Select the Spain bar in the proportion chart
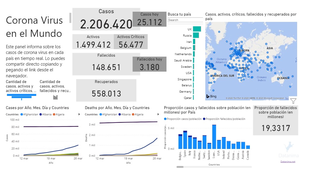Screen dimensions: 314x184 click(x=185, y=140)
